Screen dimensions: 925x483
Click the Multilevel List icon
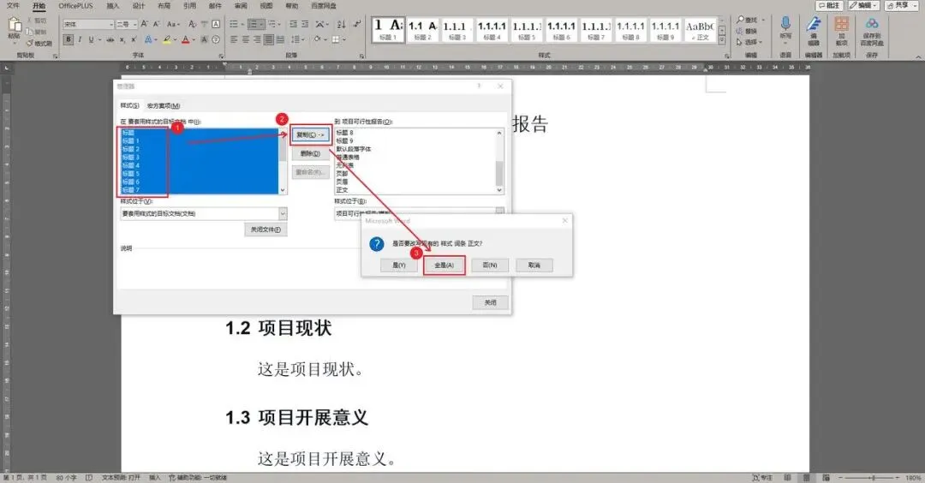(272, 24)
